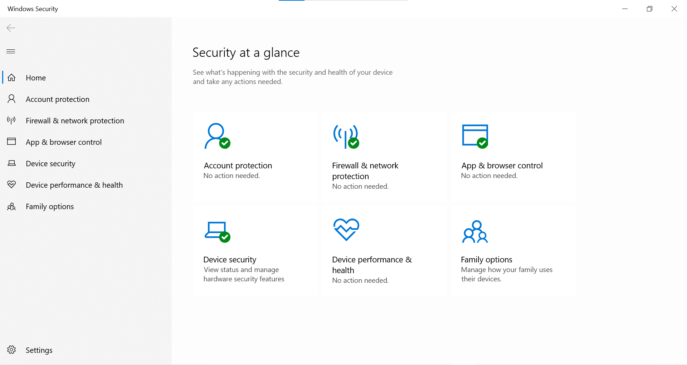Image resolution: width=687 pixels, height=365 pixels.
Task: Click the Windows Security window title
Action: click(x=33, y=9)
